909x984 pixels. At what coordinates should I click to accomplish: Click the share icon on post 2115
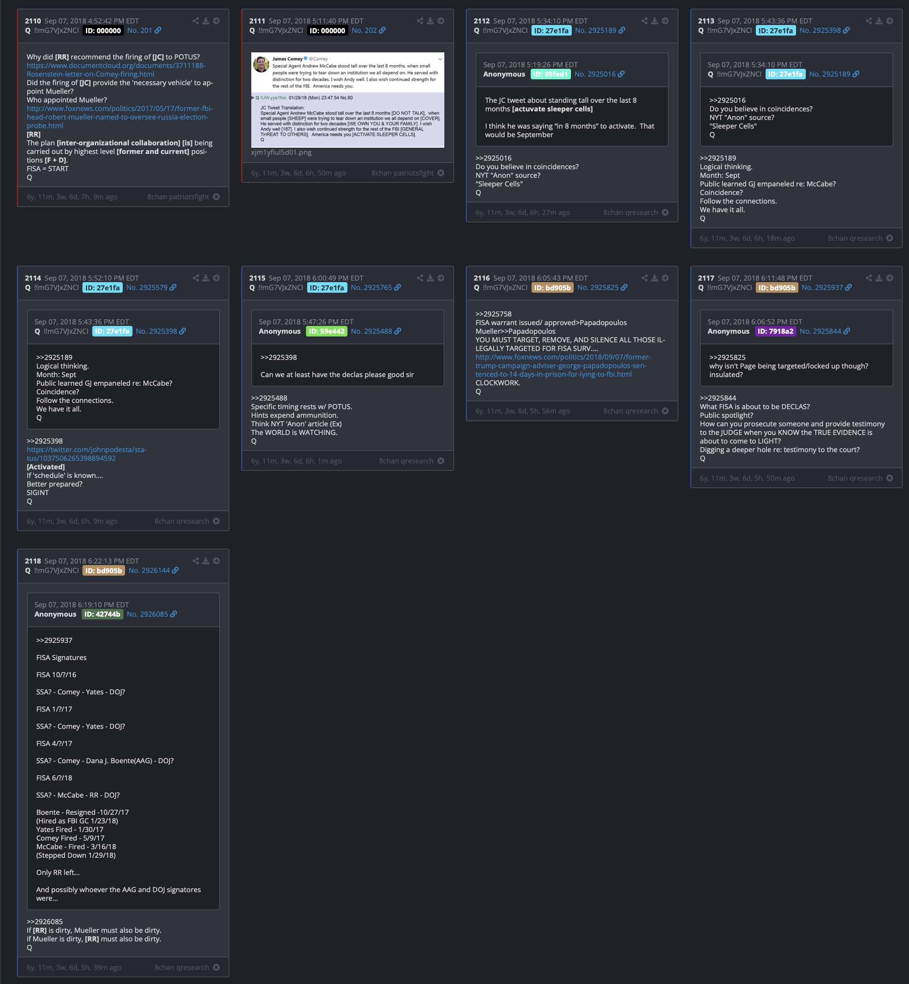coord(420,278)
